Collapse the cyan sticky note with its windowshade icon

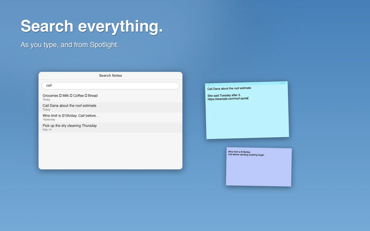click(x=284, y=83)
